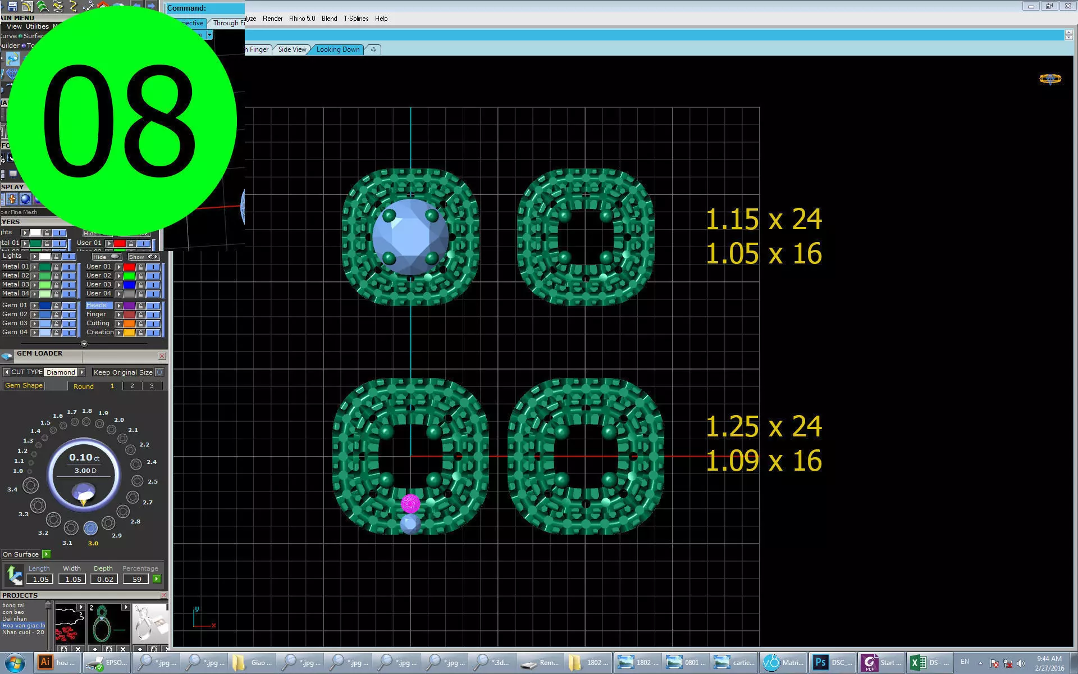Viewport: 1078px width, 674px height.
Task: Expand Metal 01 layer options arrow
Action: [34, 267]
